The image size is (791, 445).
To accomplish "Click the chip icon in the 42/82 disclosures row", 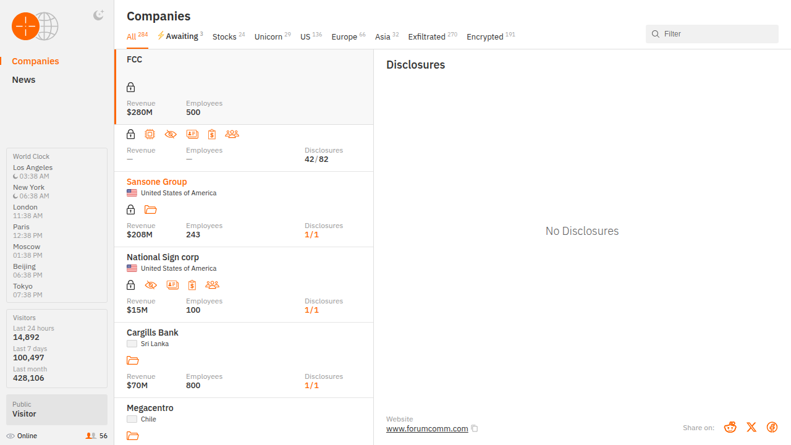I will [150, 134].
